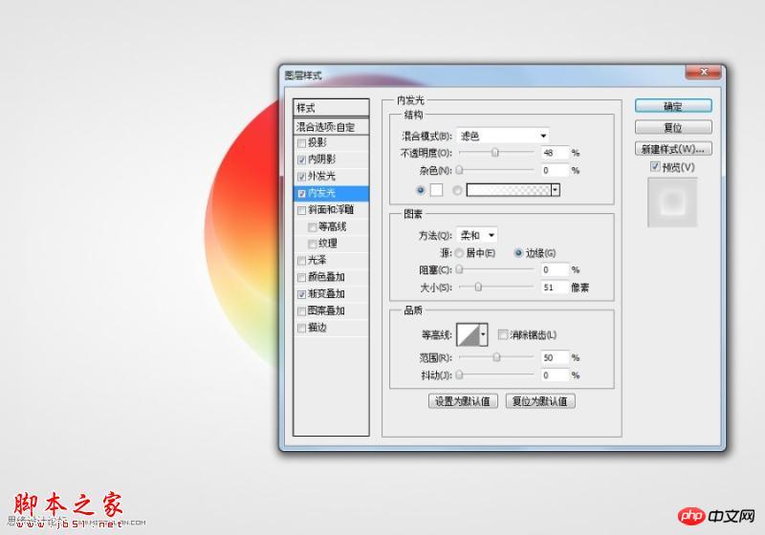Click the white glow color swatch
This screenshot has width=765, height=535.
click(x=436, y=190)
